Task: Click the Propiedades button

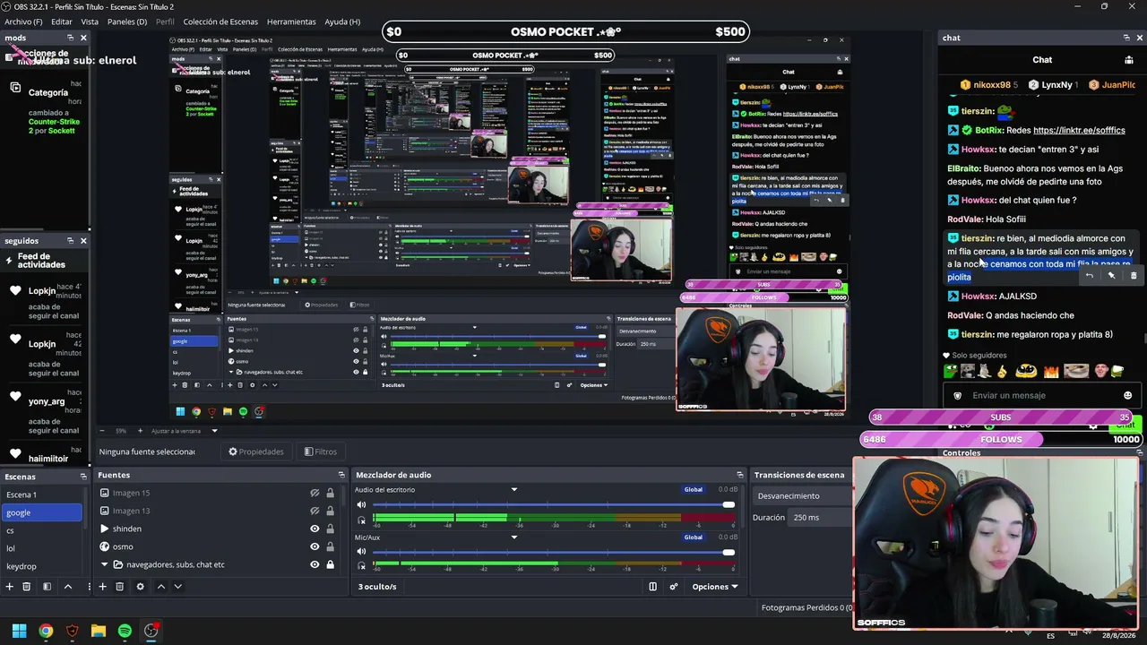Action: coord(256,451)
